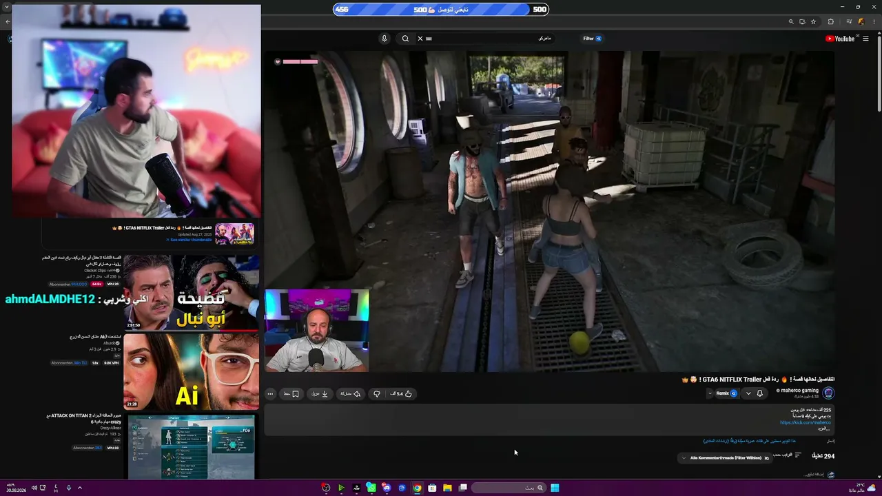Dislike the video with thumbs down
Screen dimensions: 882x496
click(x=377, y=394)
